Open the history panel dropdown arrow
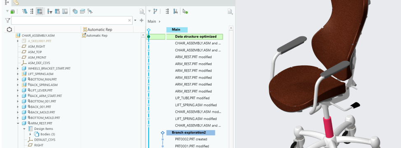The height and width of the screenshot is (148, 401). [149, 11]
